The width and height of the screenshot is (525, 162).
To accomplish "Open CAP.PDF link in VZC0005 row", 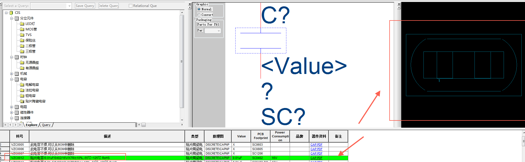I will pos(316,145).
